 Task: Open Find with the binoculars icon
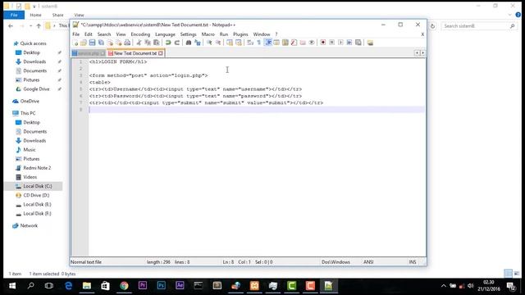189,43
